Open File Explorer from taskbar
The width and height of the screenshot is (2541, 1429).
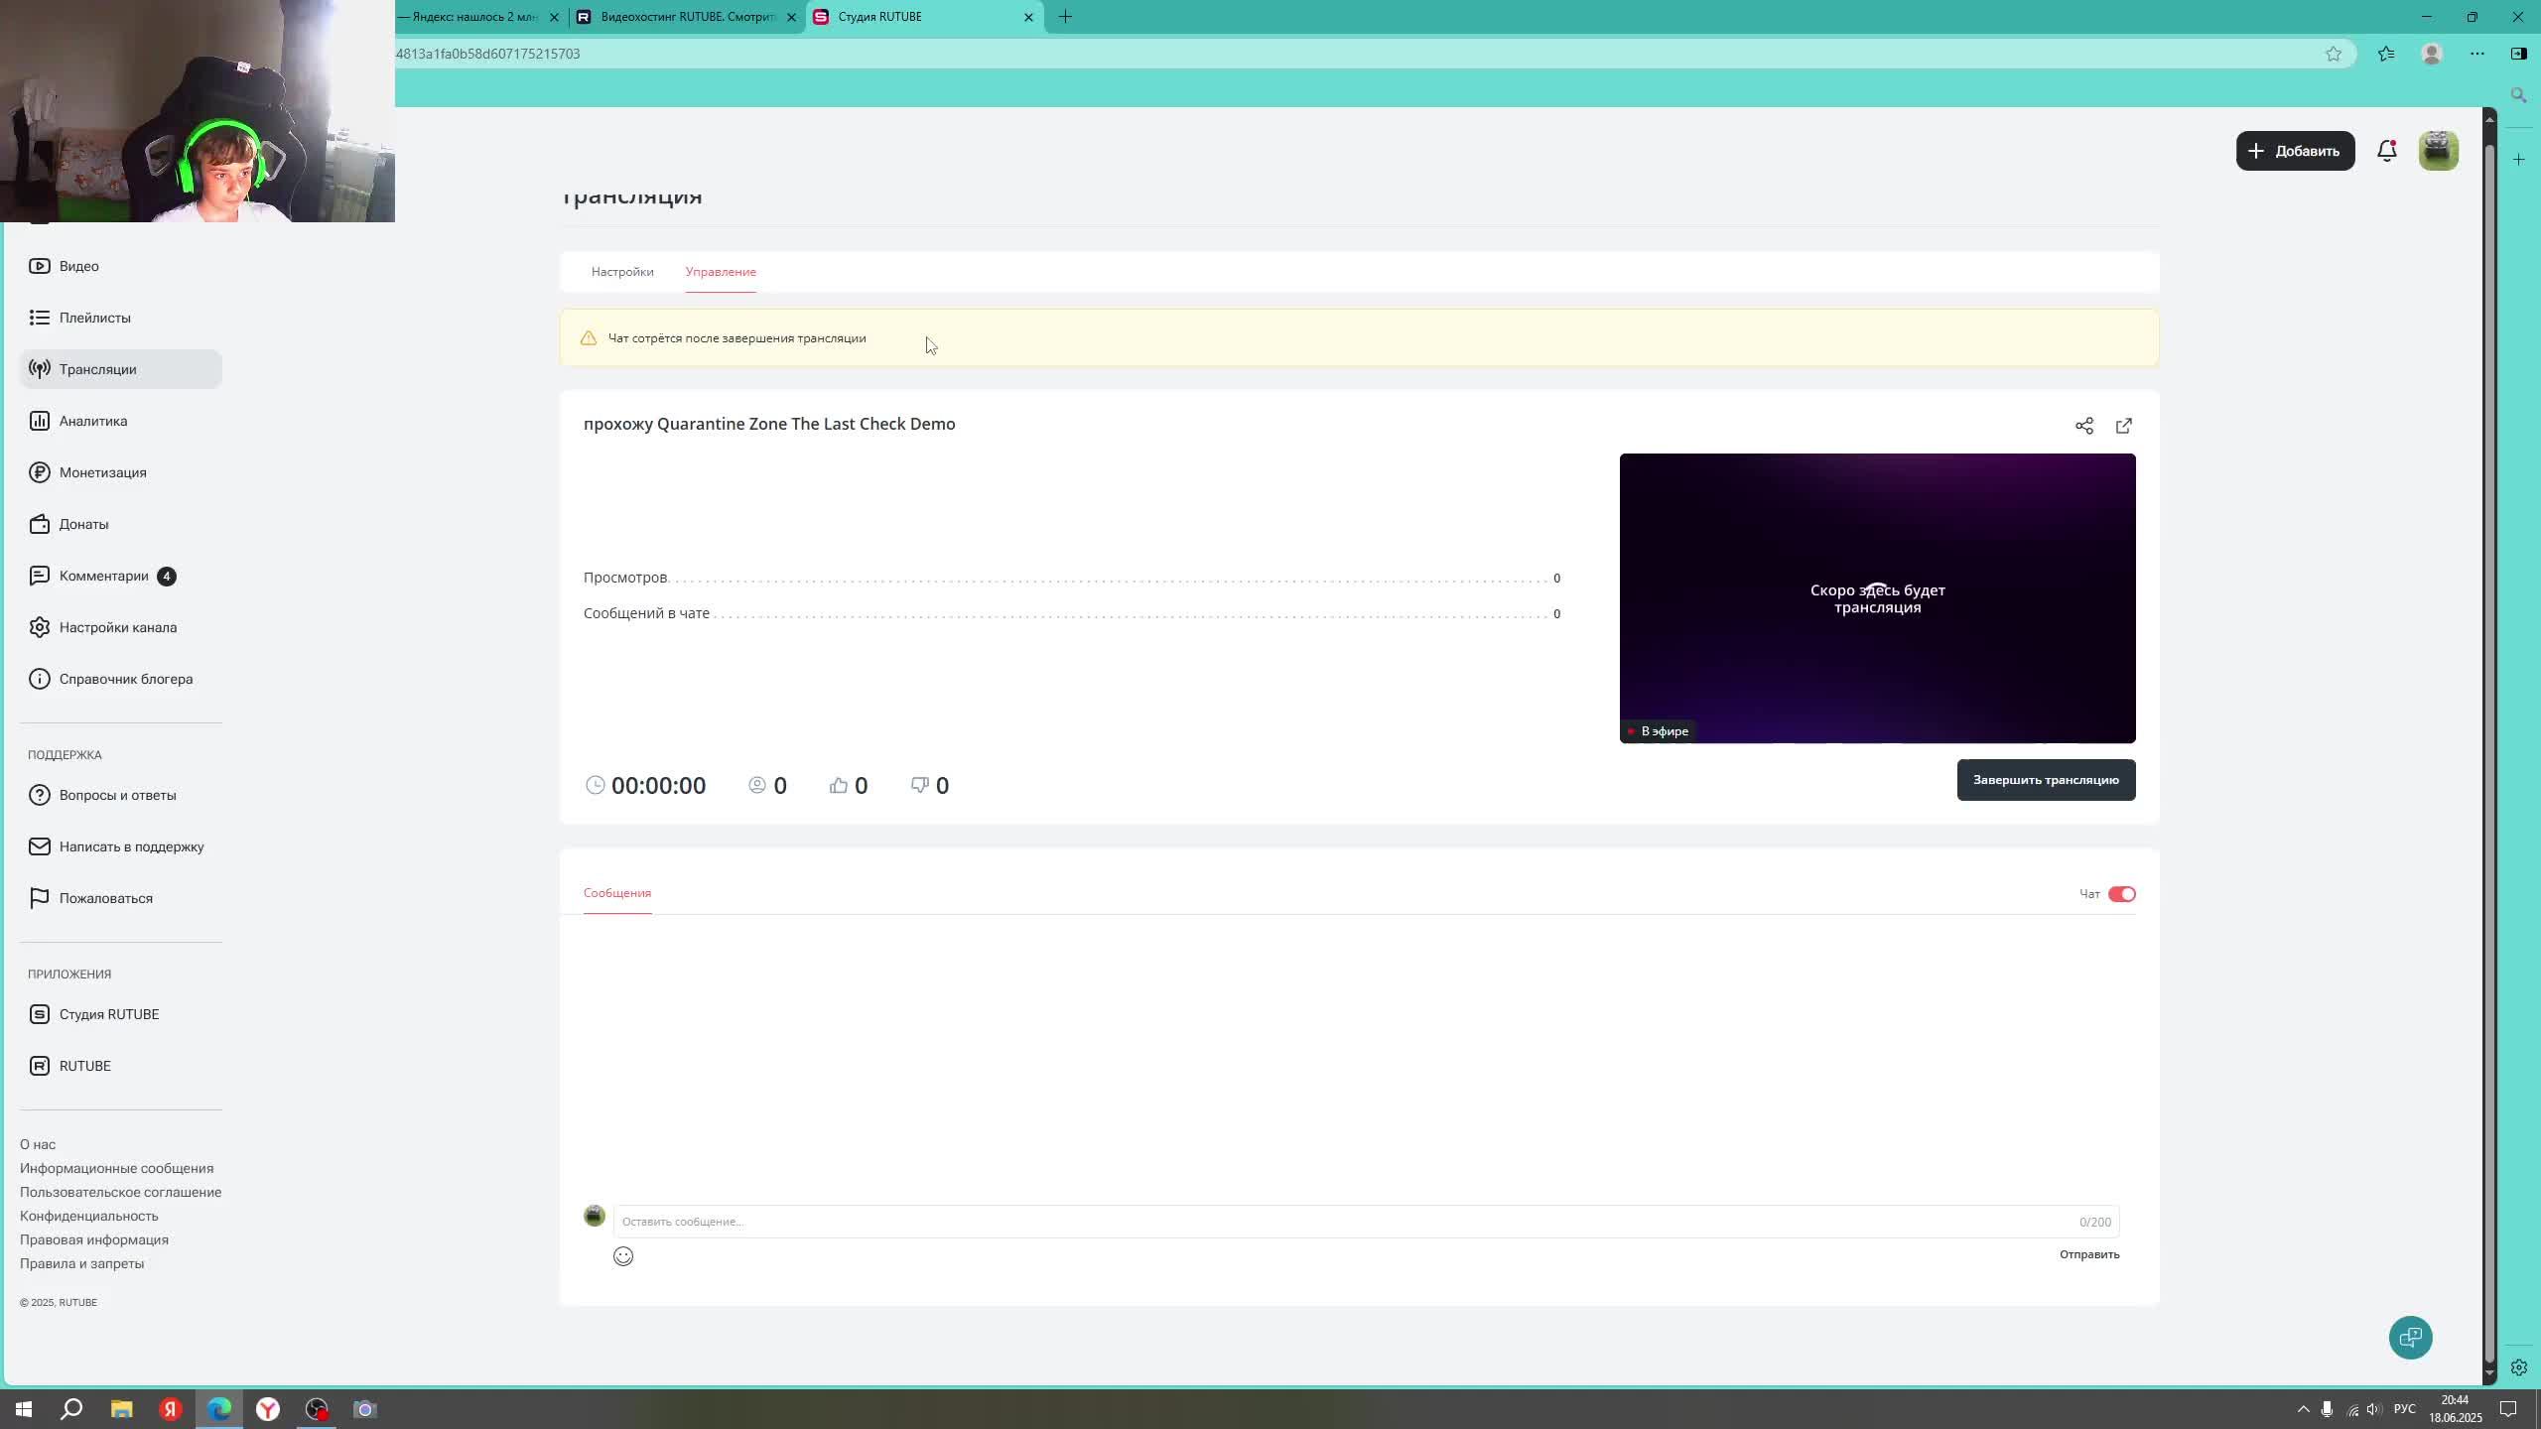click(x=121, y=1409)
